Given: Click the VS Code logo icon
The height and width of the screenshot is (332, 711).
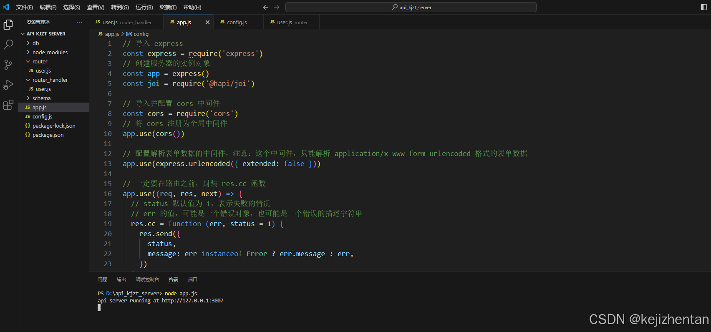Looking at the screenshot, I should 6,7.
